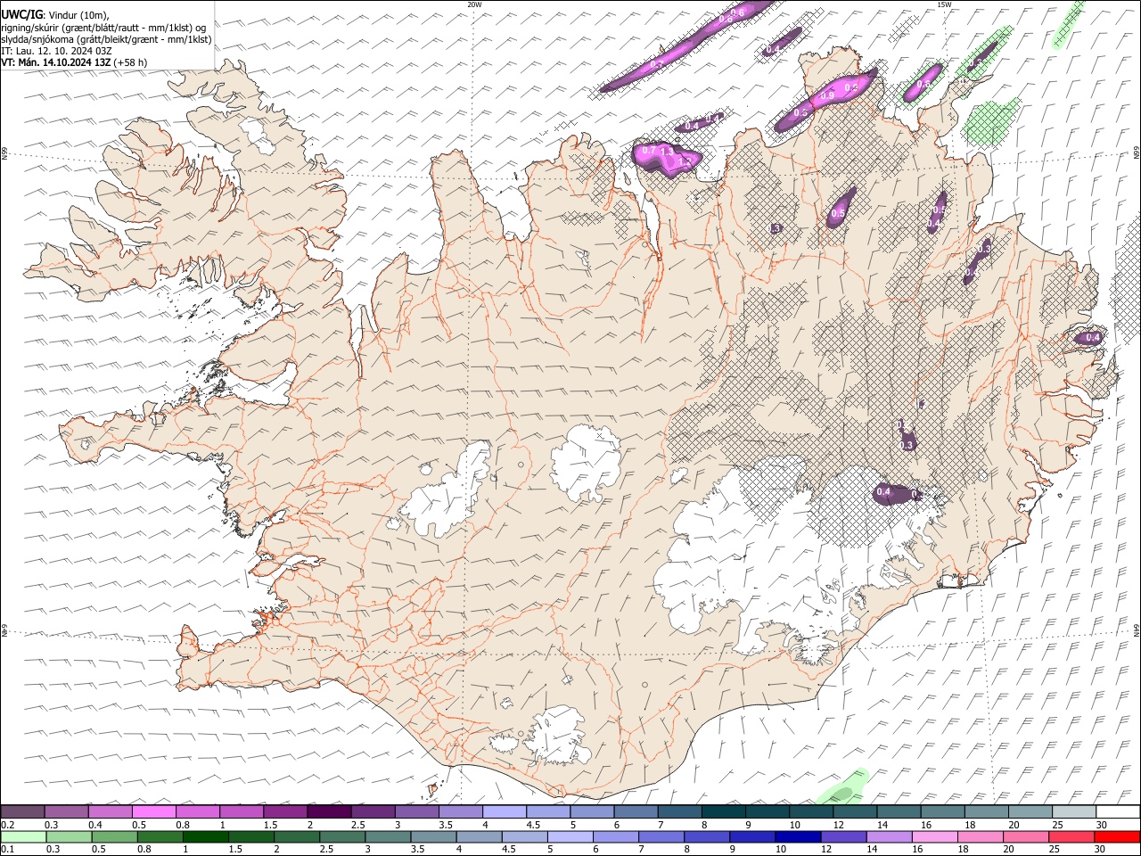Click the 0.4 snow patch on the far east coast

pos(1089,337)
